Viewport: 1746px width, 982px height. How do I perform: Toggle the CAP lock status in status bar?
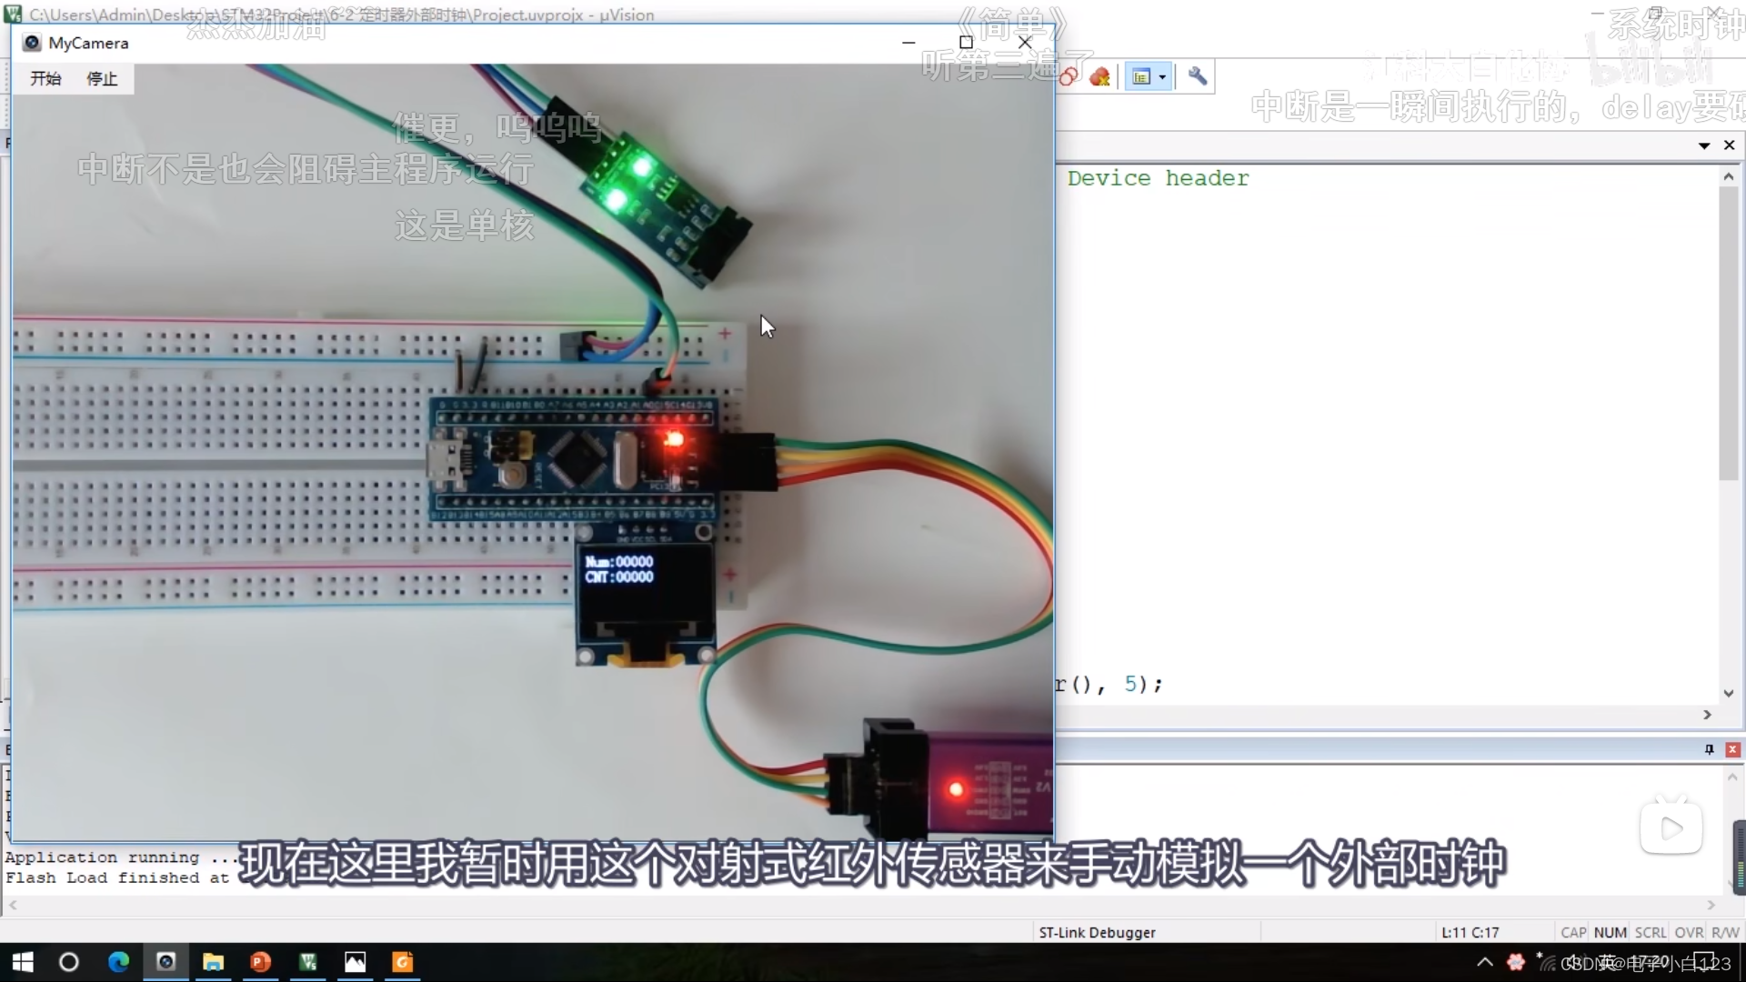click(1569, 932)
